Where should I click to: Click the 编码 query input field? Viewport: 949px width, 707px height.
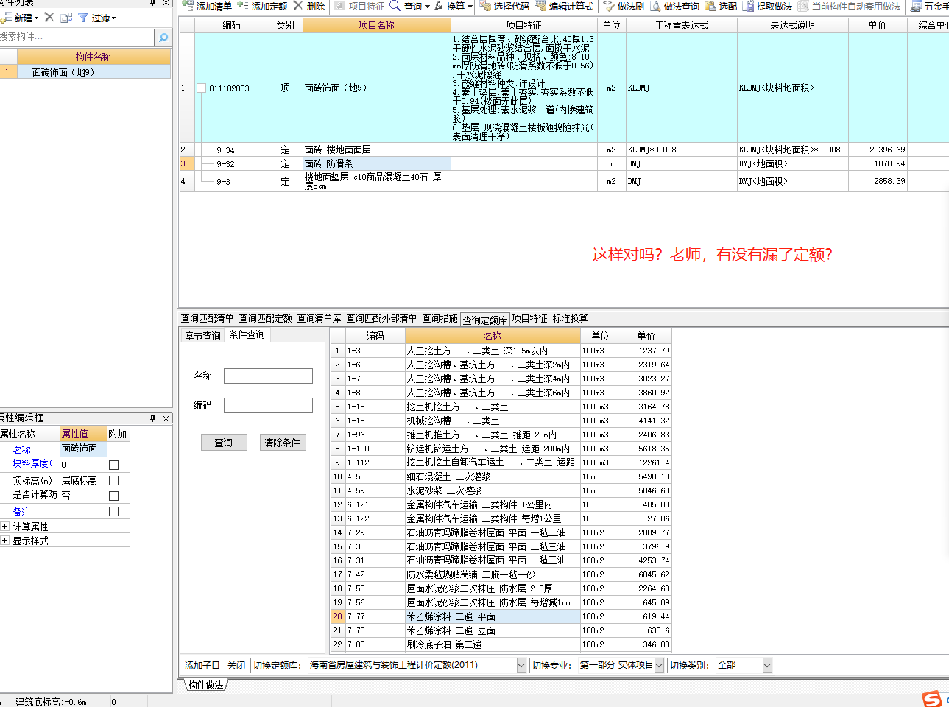click(268, 405)
